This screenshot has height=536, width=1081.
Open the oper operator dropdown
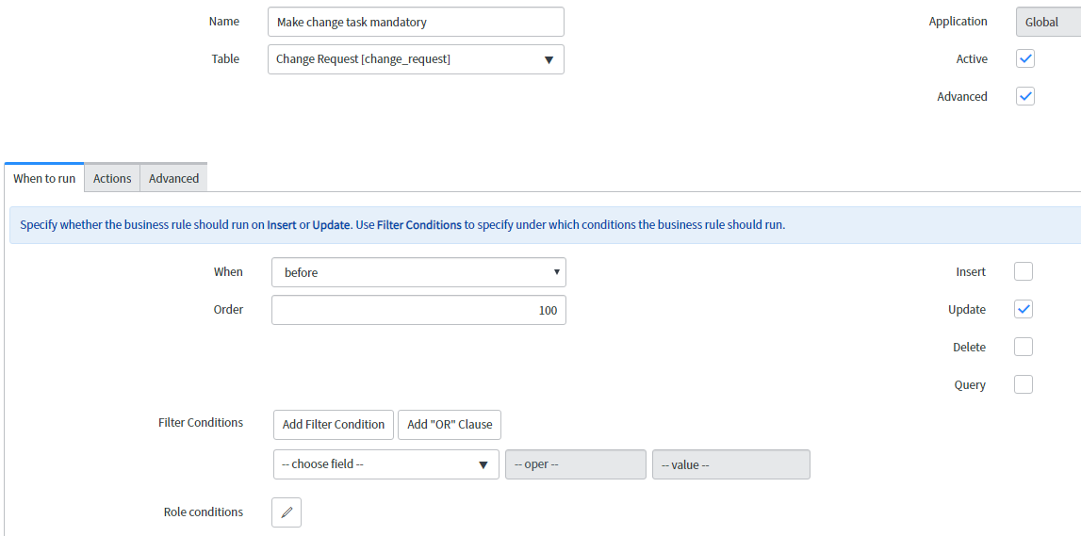(x=576, y=464)
